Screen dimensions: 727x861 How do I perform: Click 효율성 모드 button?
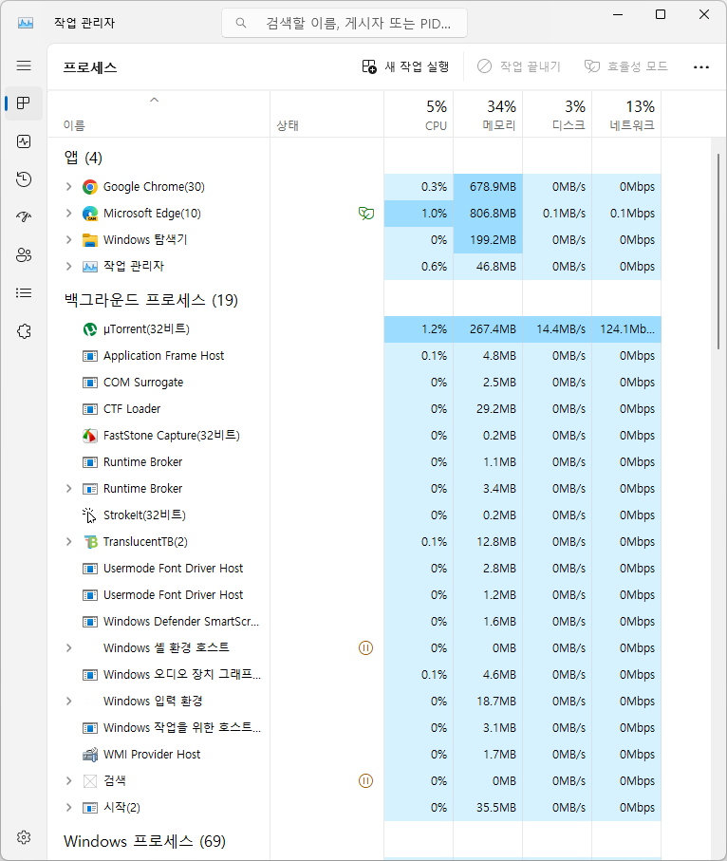click(x=626, y=67)
